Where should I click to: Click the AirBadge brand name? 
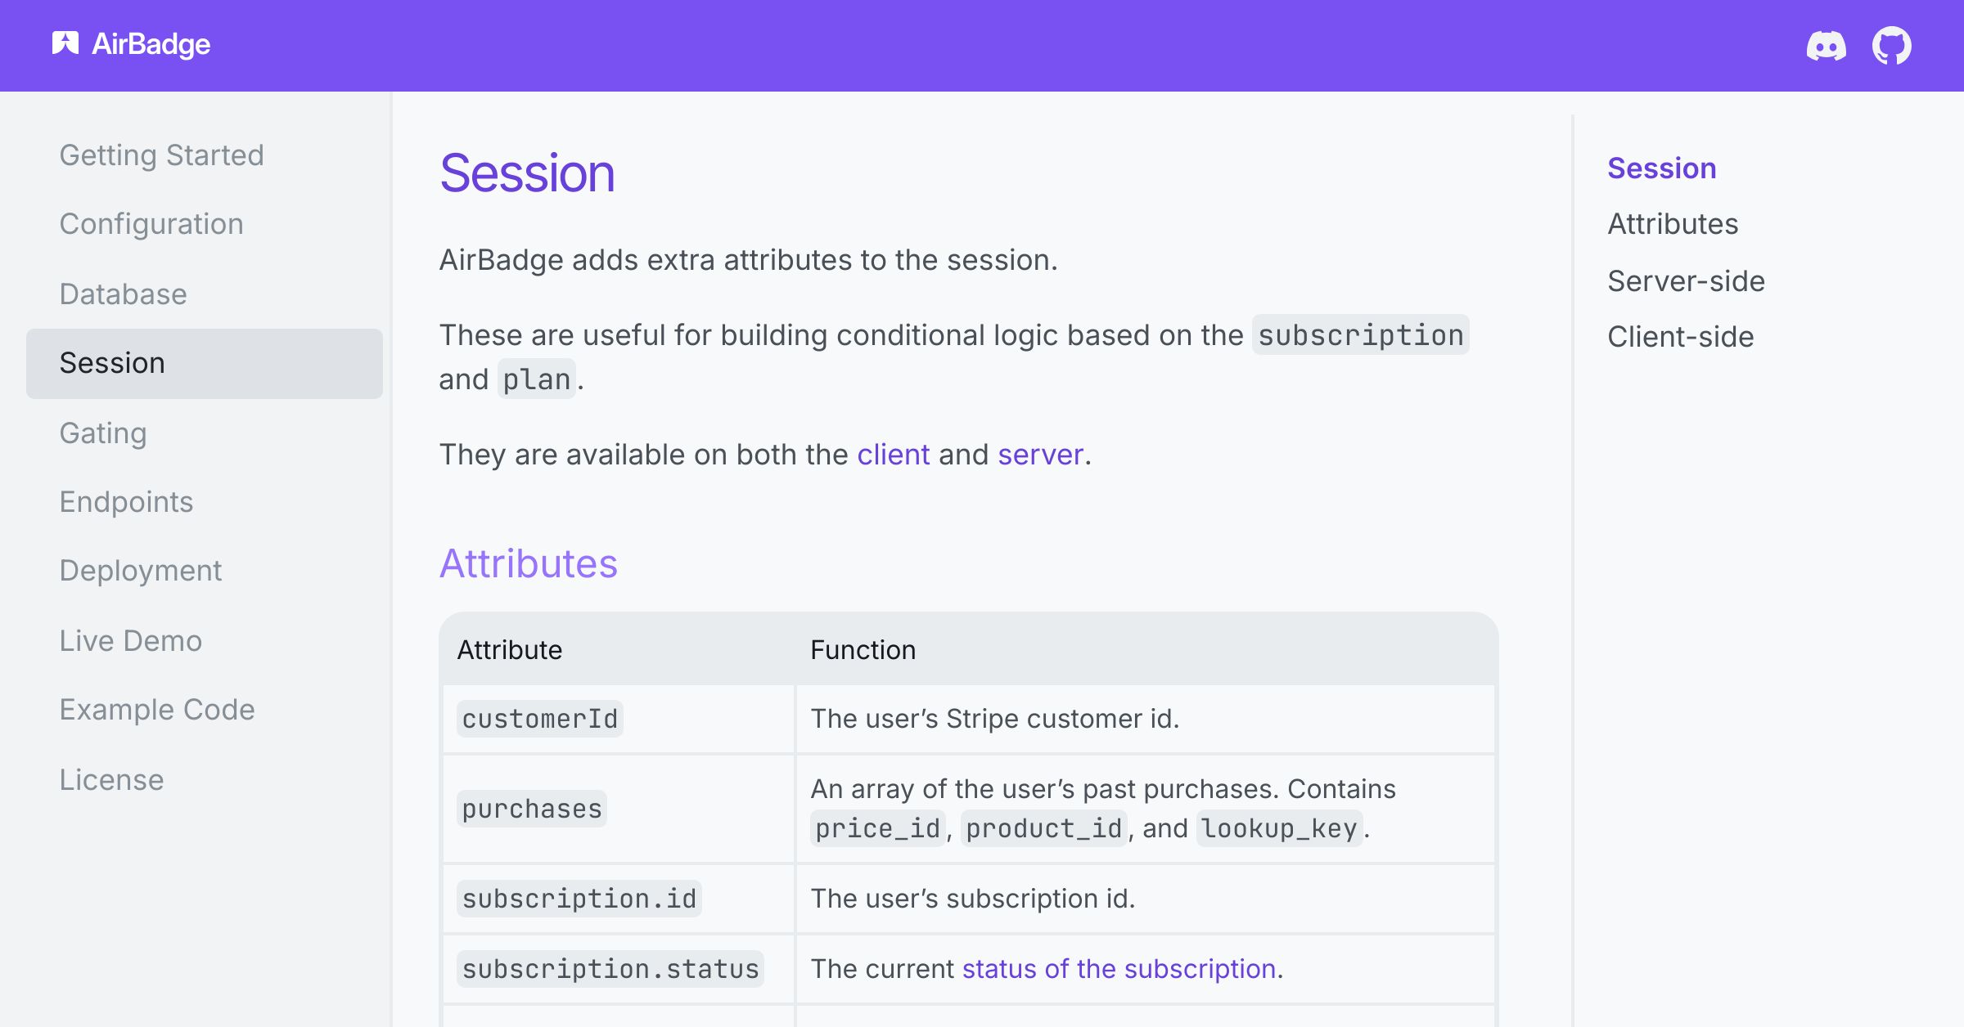click(x=151, y=44)
